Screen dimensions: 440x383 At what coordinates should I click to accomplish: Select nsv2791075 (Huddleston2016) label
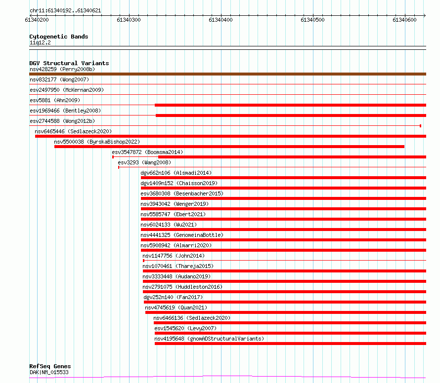click(182, 287)
